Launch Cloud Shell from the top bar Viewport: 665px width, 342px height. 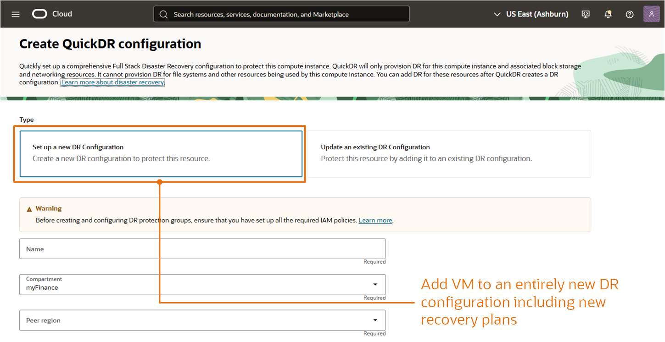tap(585, 14)
